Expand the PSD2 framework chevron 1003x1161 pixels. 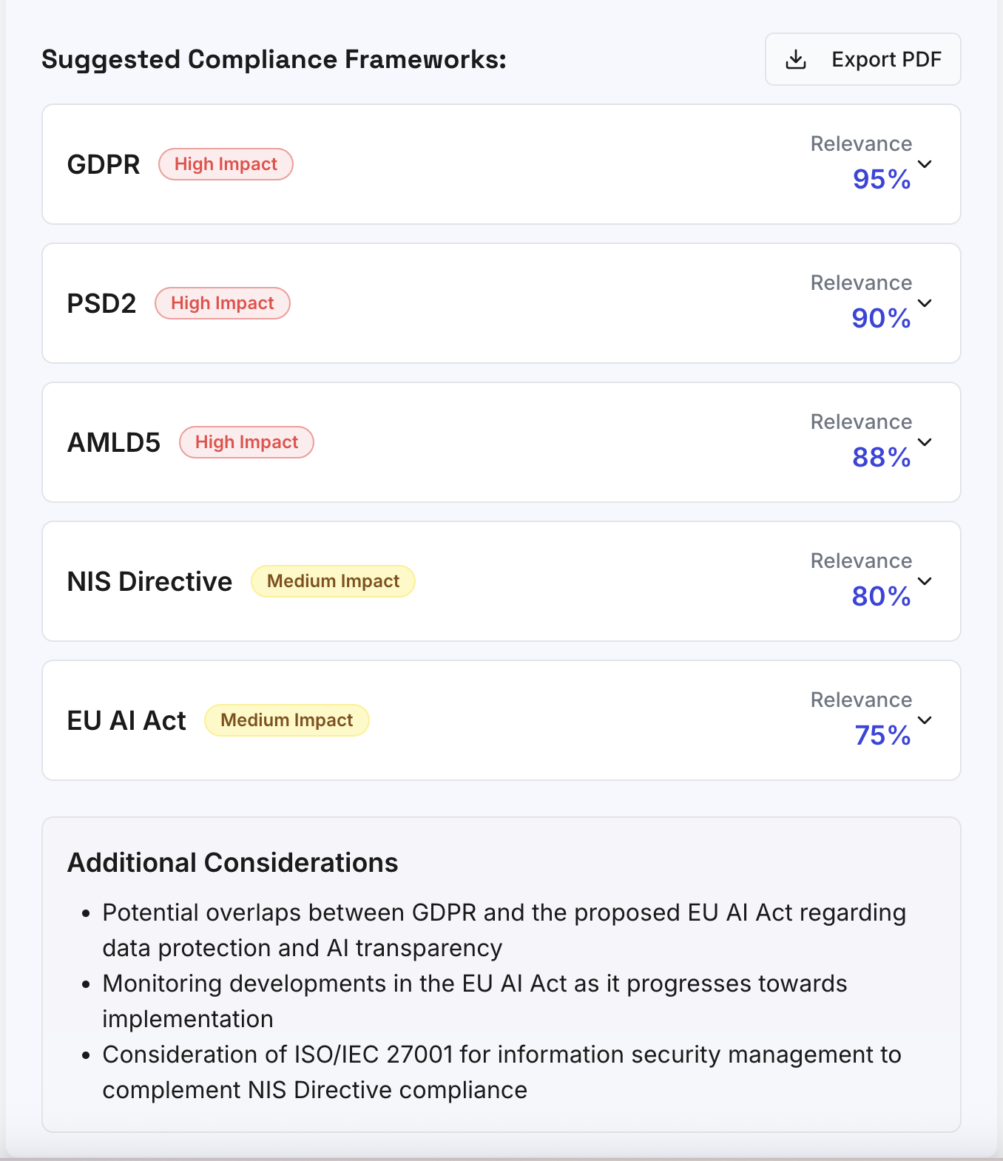925,303
